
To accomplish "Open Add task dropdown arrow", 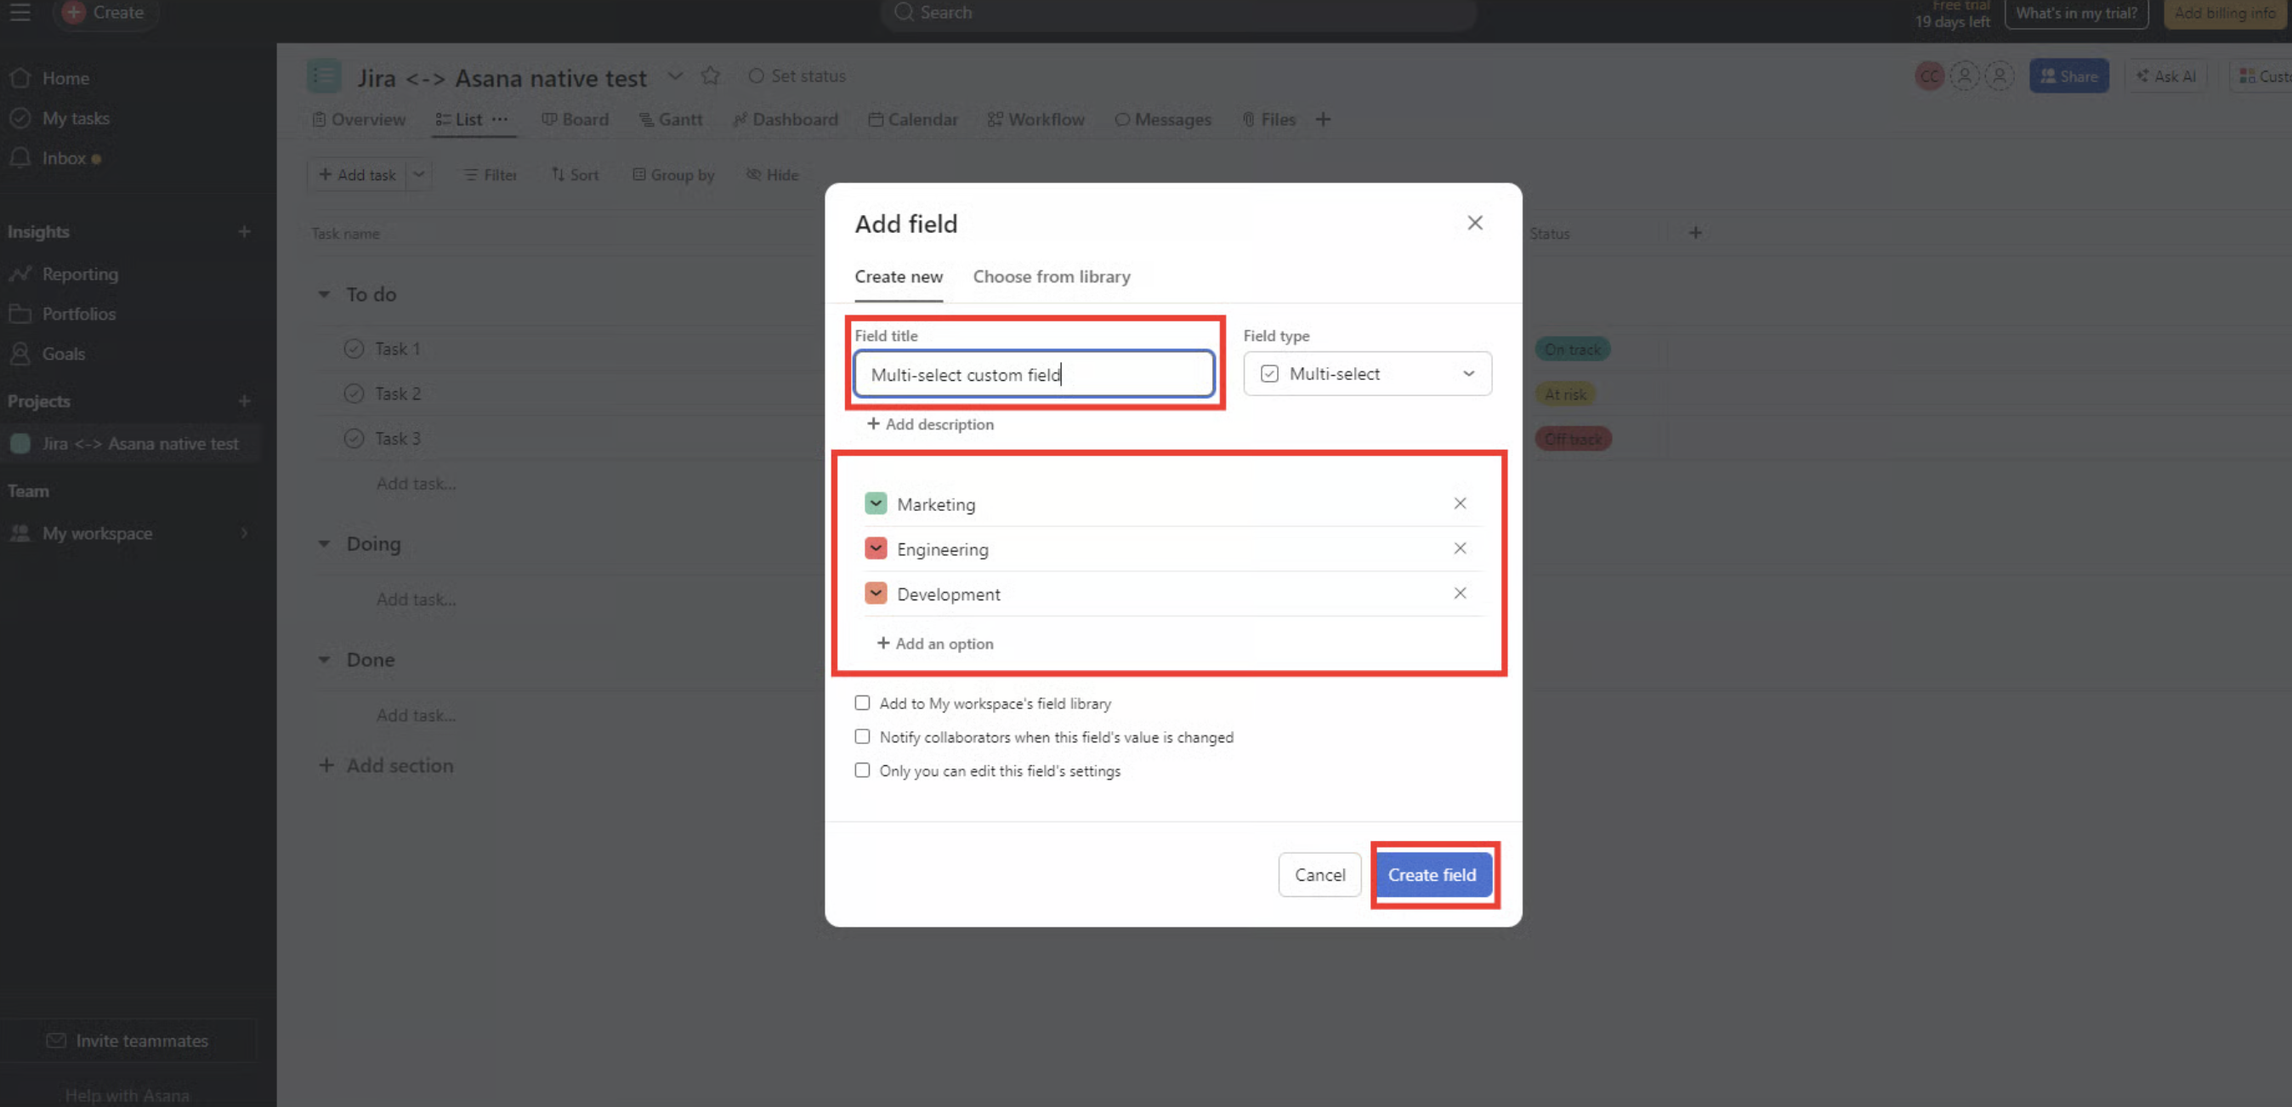I will [418, 174].
